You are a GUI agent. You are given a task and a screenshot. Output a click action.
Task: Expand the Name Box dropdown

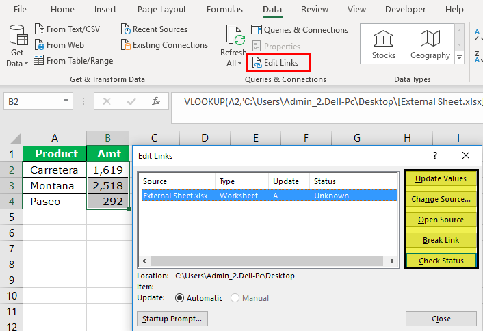coord(66,101)
